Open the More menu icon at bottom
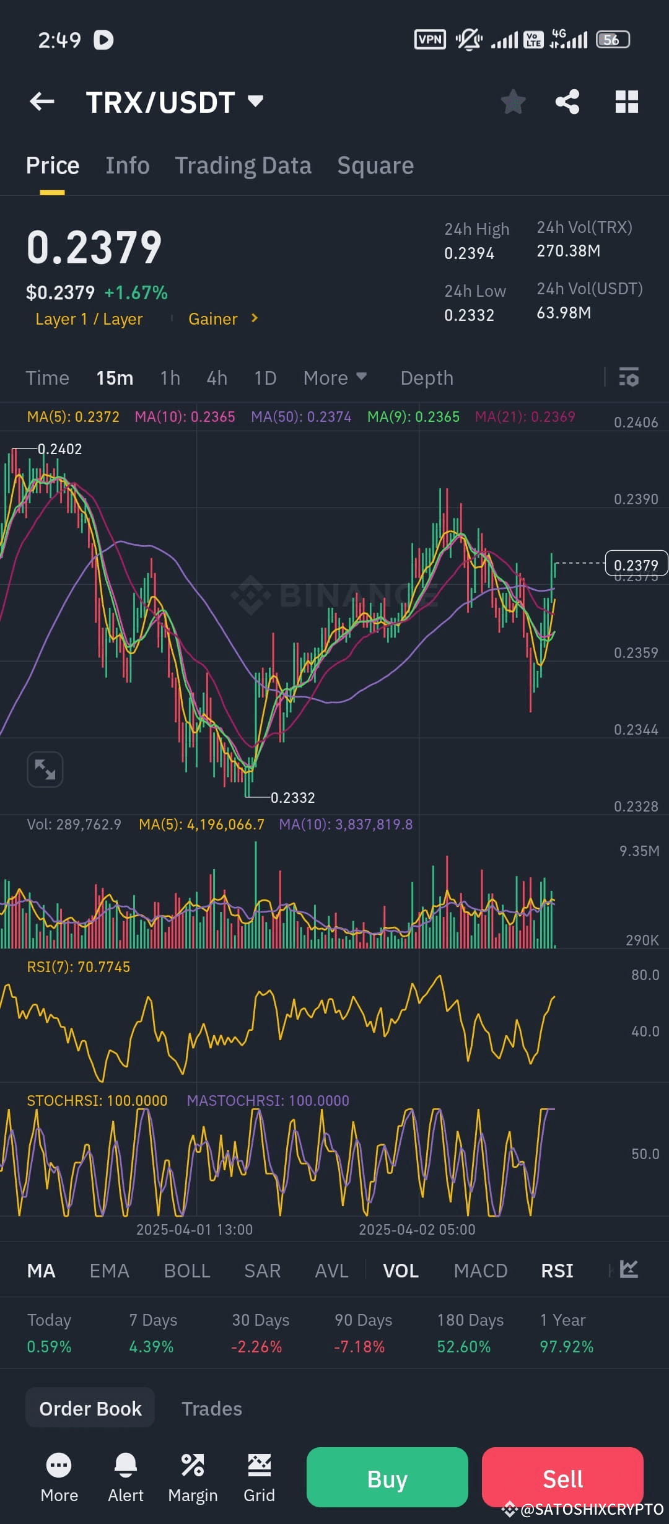 point(59,1478)
